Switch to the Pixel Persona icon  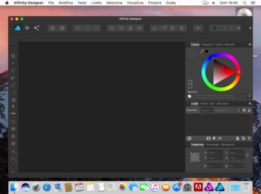pos(27,28)
